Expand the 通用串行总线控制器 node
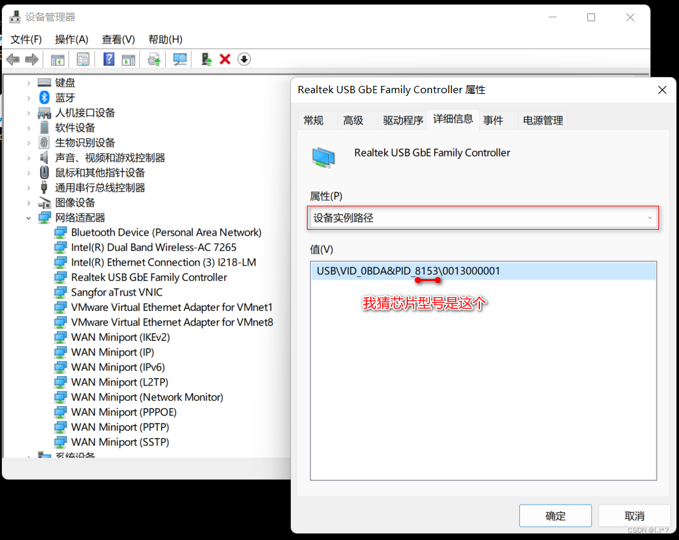Viewport: 679px width, 540px height. [29, 188]
